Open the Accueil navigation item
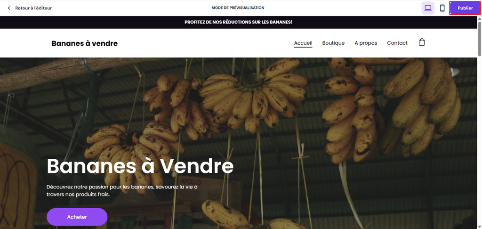This screenshot has width=482, height=229. (303, 43)
